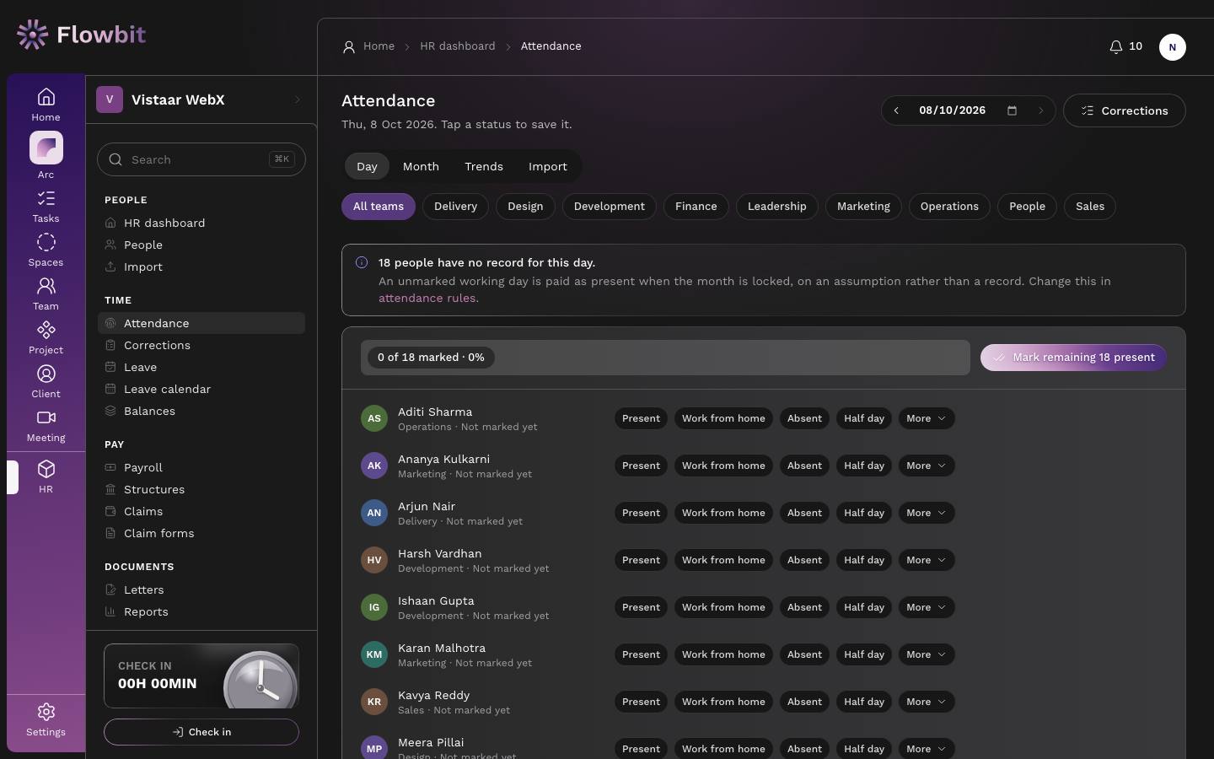Open More dropdown for Ishaan Gupta
The image size is (1214, 759).
926,607
